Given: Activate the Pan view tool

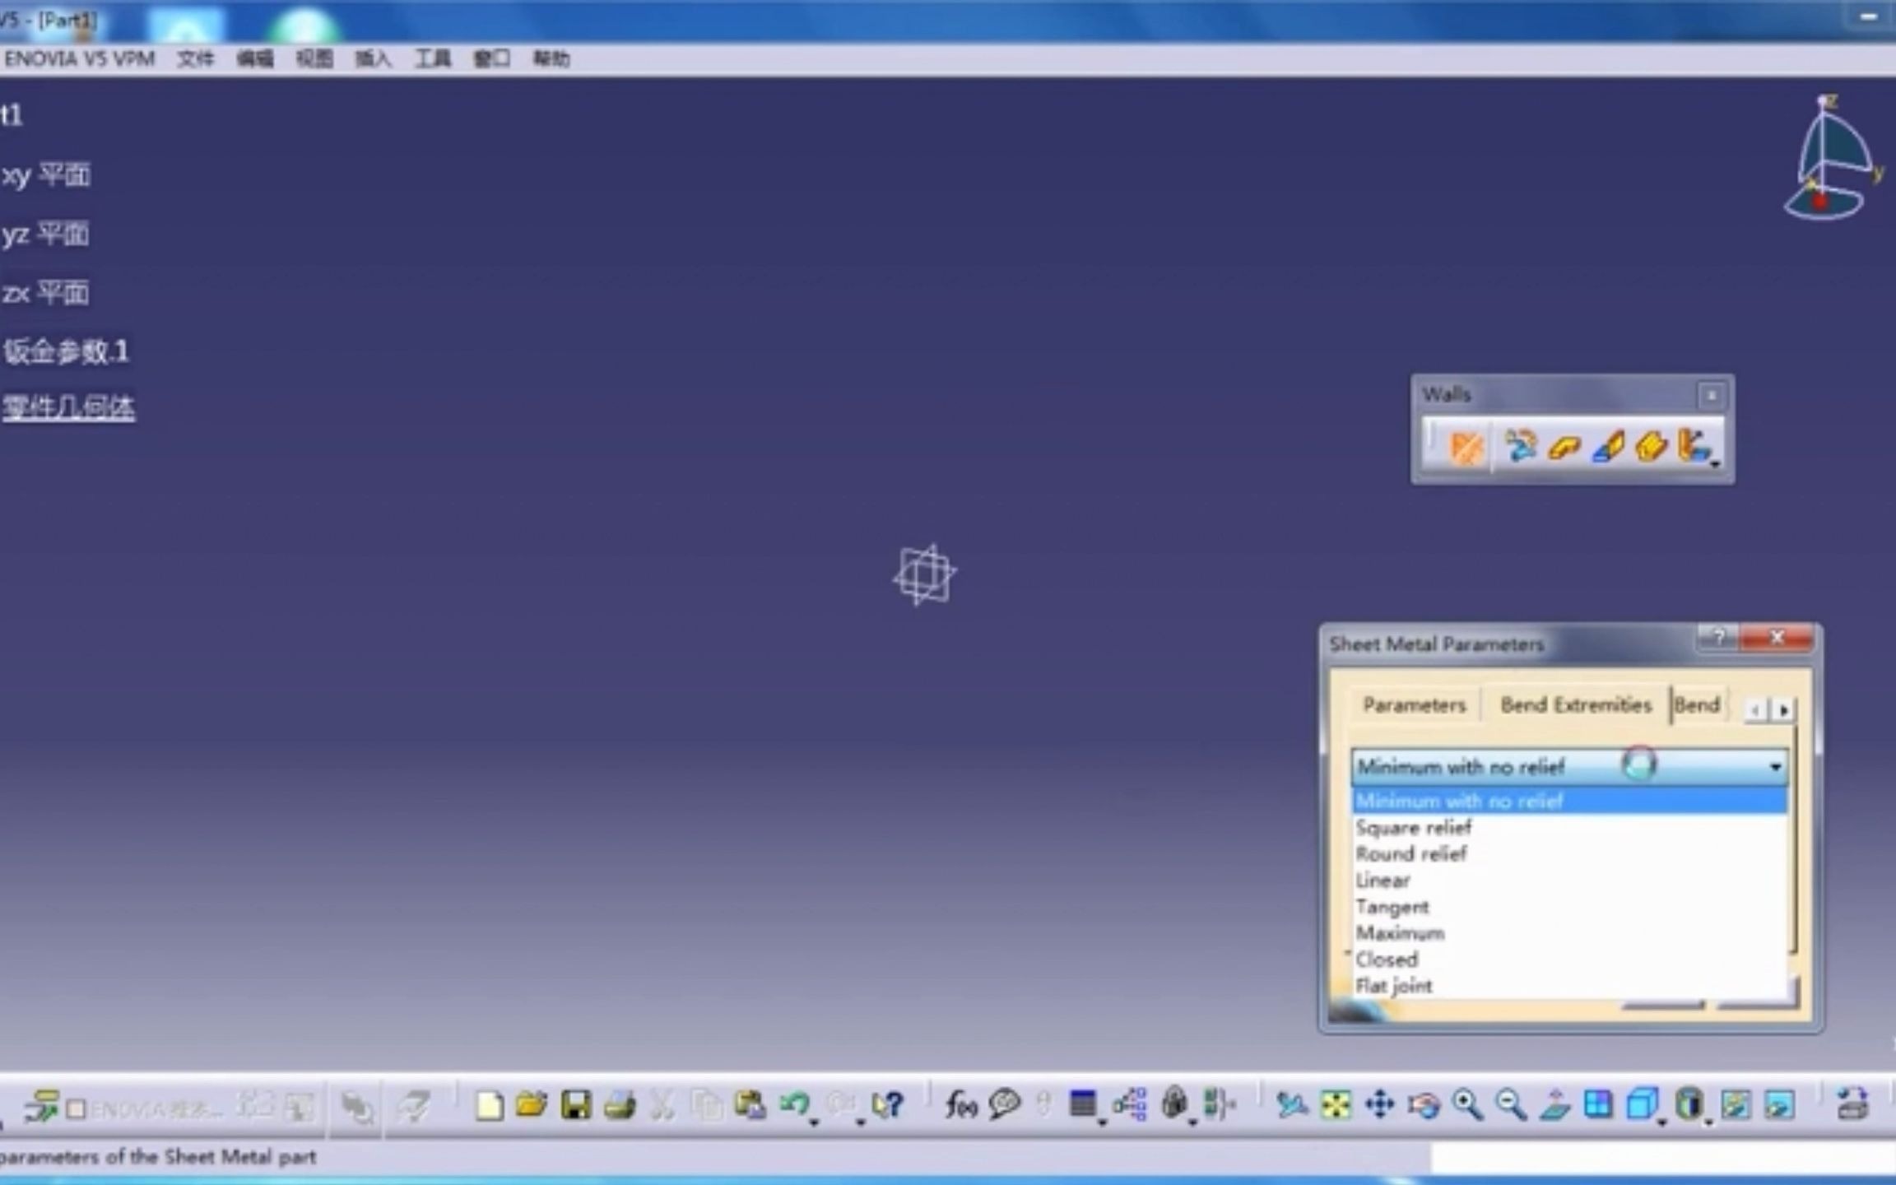Looking at the screenshot, I should pyautogui.click(x=1380, y=1105).
